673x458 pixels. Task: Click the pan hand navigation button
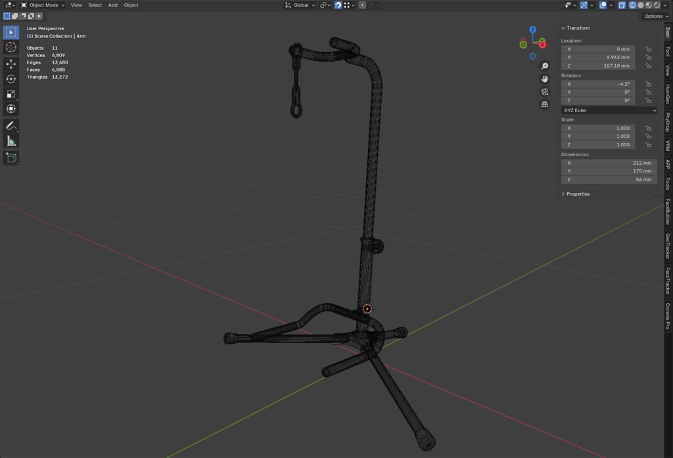pos(545,79)
